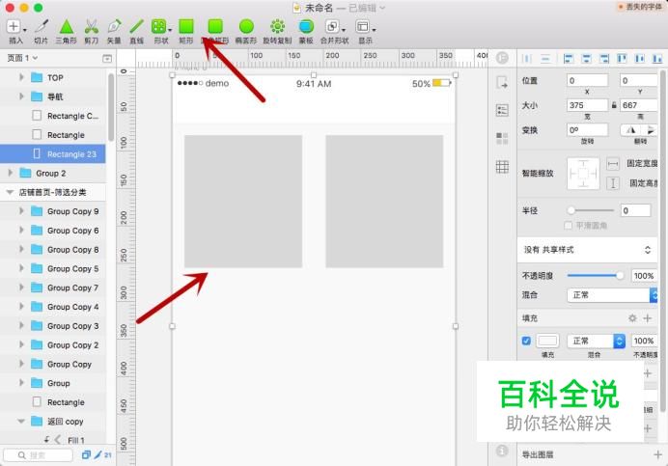Click the layer search (搜索) field
This screenshot has height=466, width=668.
pyautogui.click(x=39, y=455)
